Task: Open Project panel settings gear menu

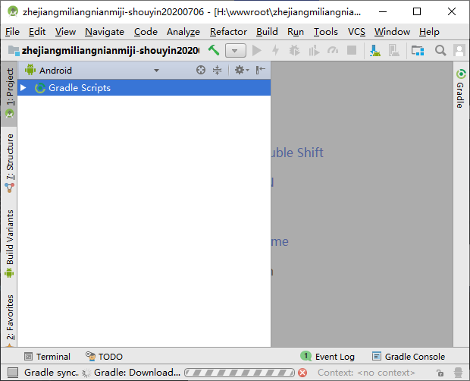Action: [240, 70]
